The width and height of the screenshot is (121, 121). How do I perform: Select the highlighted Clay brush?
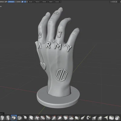click(x=14, y=118)
